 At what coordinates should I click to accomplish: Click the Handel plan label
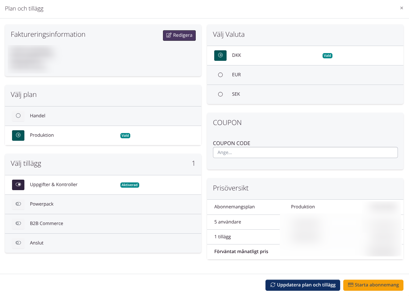click(38, 116)
